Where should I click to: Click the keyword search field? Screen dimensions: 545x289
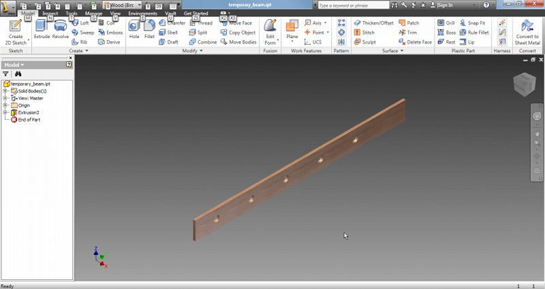point(354,5)
